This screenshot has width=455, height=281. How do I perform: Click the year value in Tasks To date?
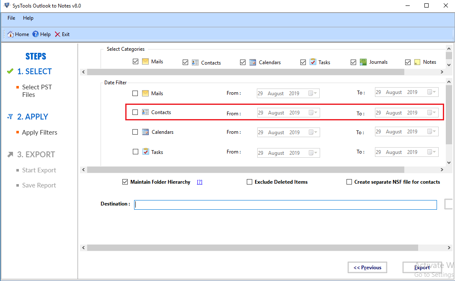pos(412,152)
